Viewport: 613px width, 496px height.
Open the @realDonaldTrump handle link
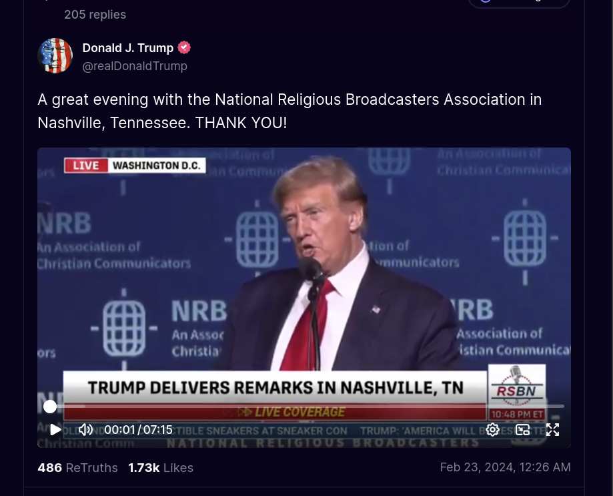(x=135, y=65)
